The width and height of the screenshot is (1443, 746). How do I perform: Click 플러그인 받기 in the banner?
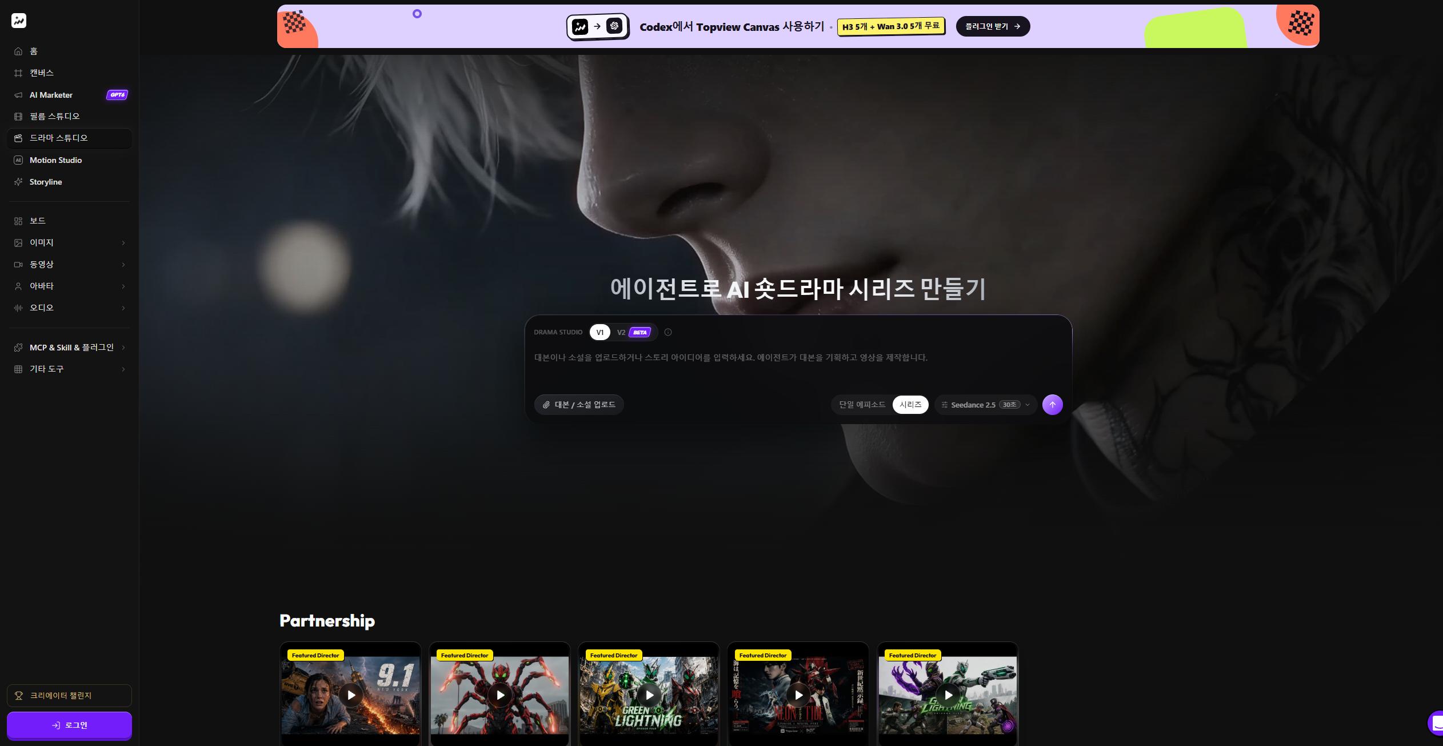[993, 26]
